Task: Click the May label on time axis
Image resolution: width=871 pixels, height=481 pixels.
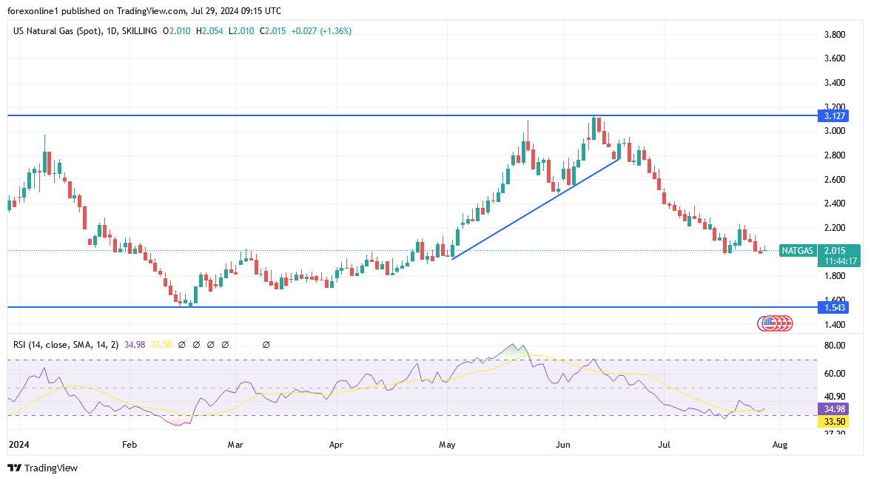Action: [x=447, y=445]
